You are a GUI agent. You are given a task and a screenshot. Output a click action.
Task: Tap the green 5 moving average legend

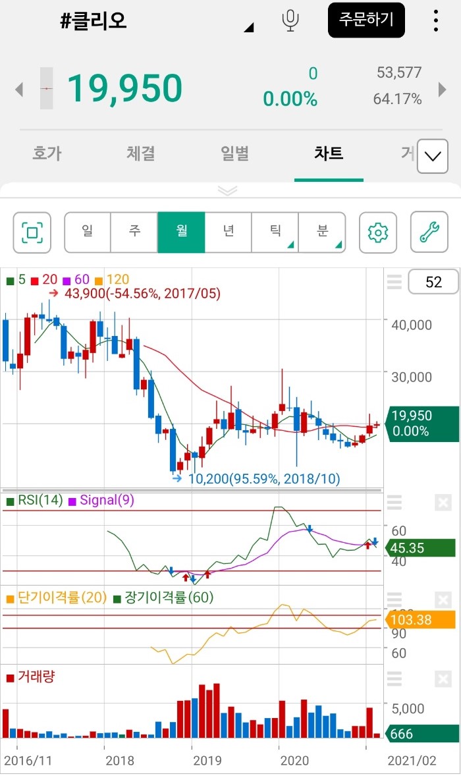16,279
